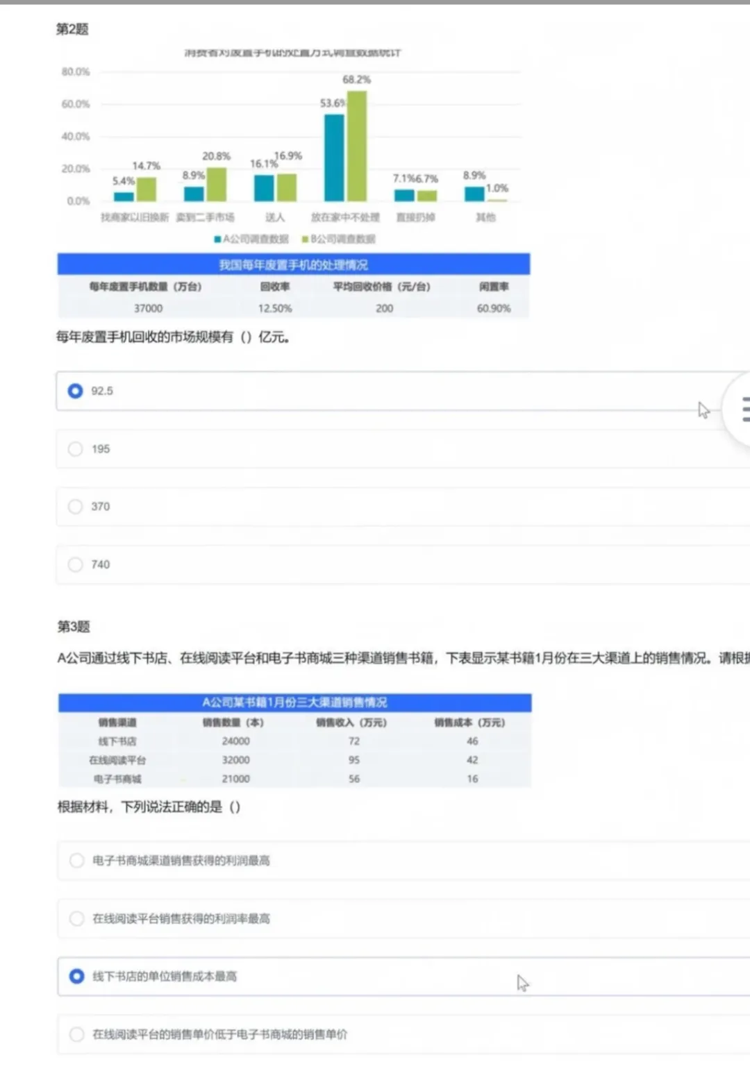
Task: Click the 销售收入 (万元) column header
Action: click(351, 723)
